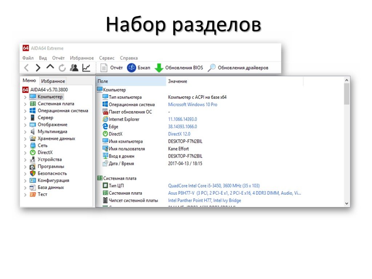This screenshot has width=372, height=279.
Task: Click the Forward navigation arrow
Action: (38, 68)
